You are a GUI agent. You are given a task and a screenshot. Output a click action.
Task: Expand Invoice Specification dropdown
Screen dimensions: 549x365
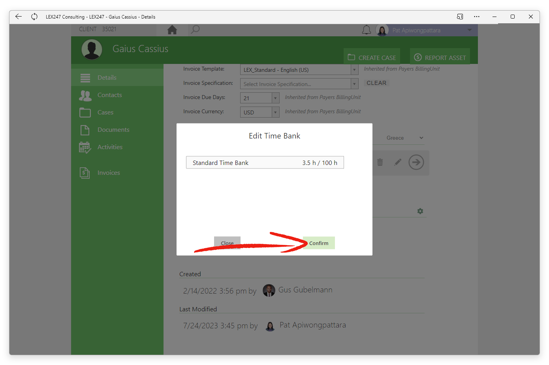[354, 84]
